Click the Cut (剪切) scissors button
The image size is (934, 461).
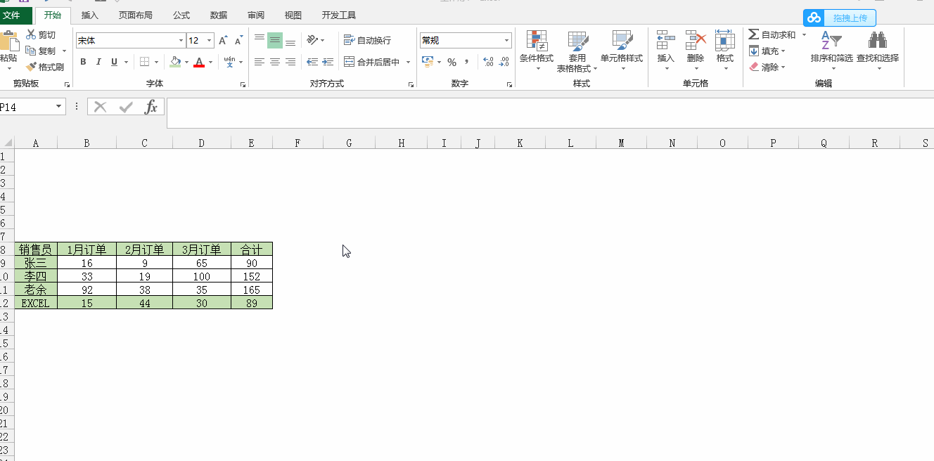pyautogui.click(x=41, y=35)
